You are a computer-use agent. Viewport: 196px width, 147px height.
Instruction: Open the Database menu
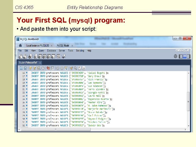tap(51, 51)
